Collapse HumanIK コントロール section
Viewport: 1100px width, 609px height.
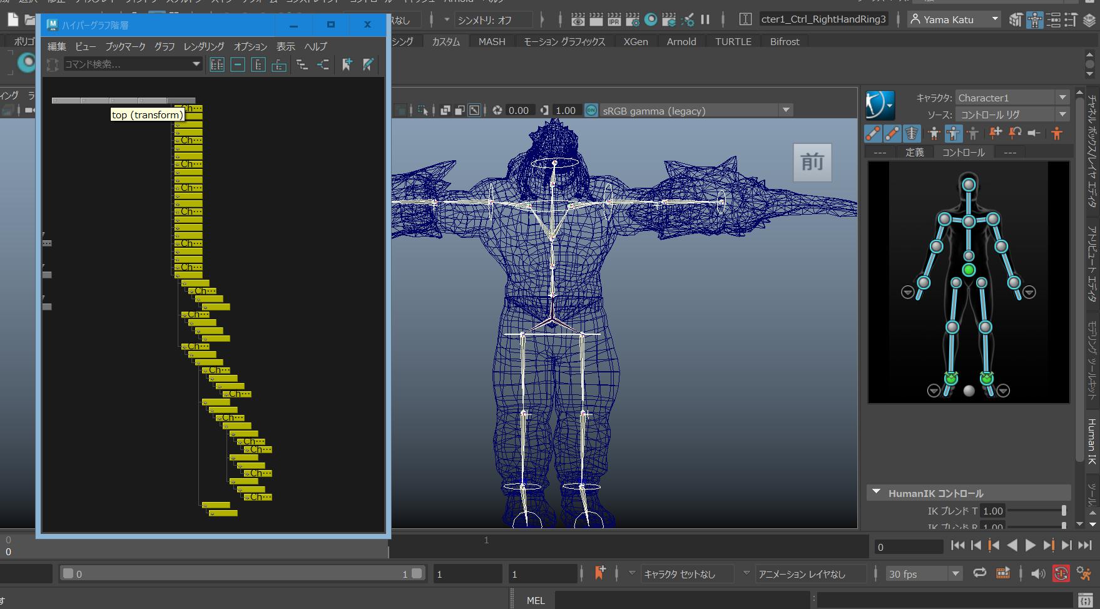click(x=876, y=493)
